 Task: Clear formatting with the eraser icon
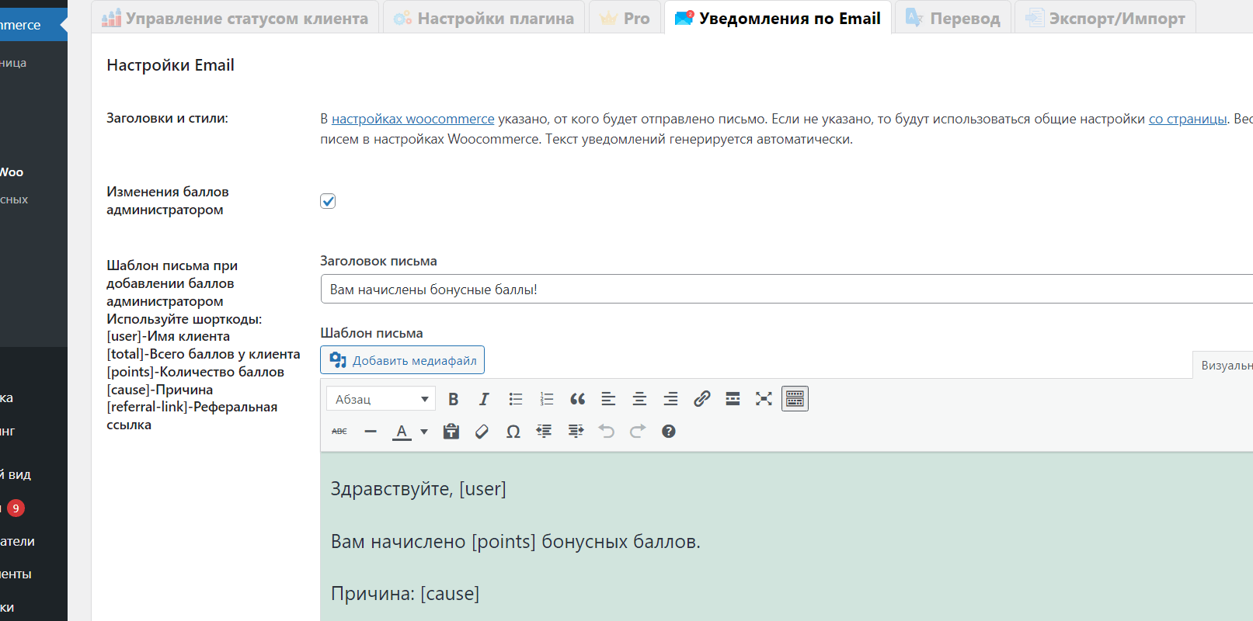tap(482, 432)
